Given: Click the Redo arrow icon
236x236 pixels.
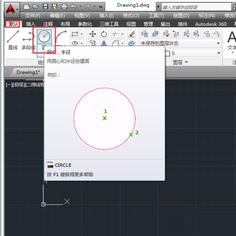Looking at the screenshot, I should pyautogui.click(x=87, y=7).
